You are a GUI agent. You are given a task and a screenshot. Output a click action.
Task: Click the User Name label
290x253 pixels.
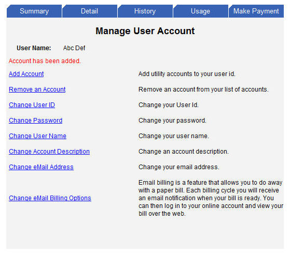click(x=34, y=48)
